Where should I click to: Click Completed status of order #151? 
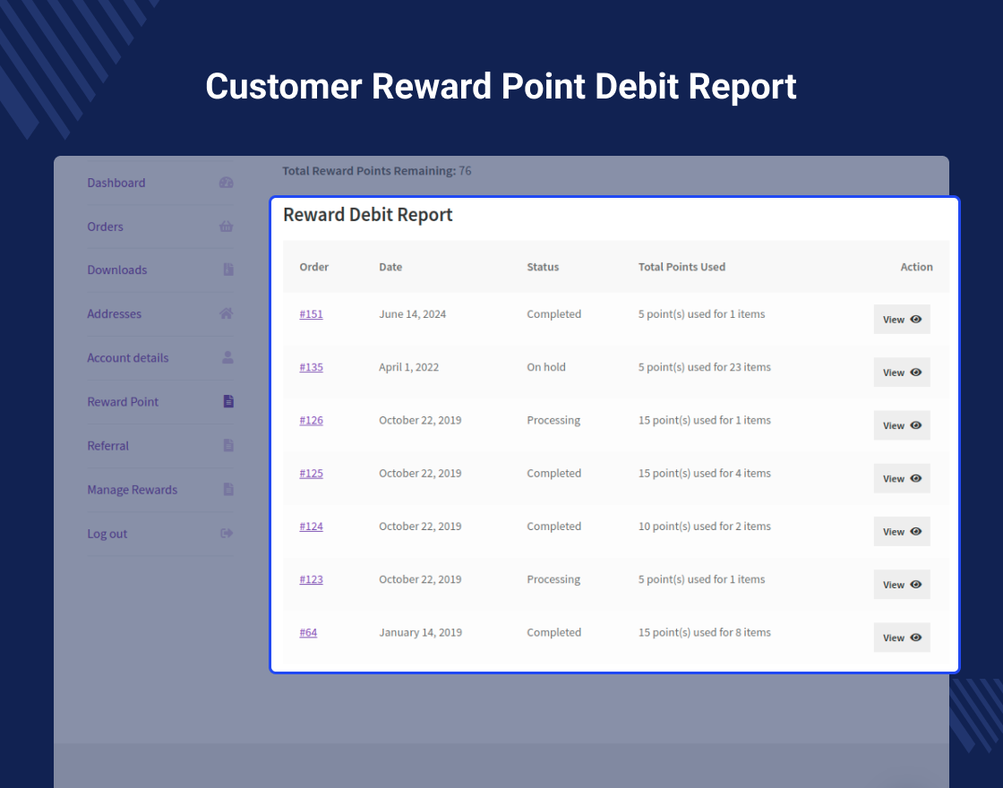click(554, 314)
